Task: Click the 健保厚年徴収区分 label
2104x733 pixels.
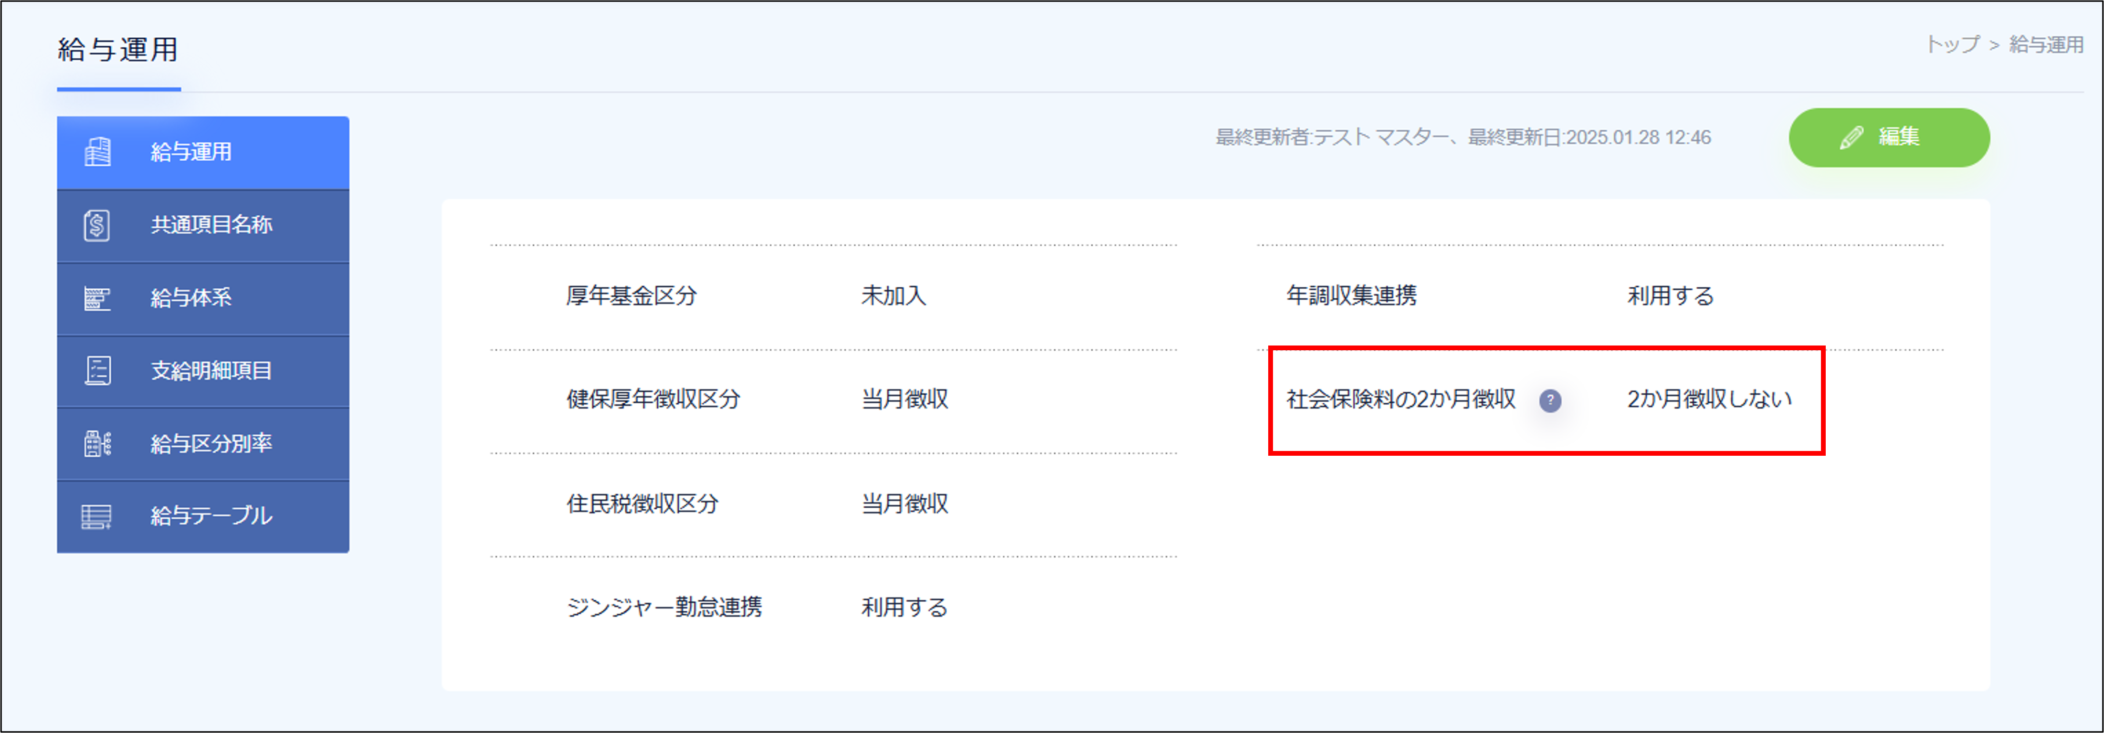Action: (x=653, y=399)
